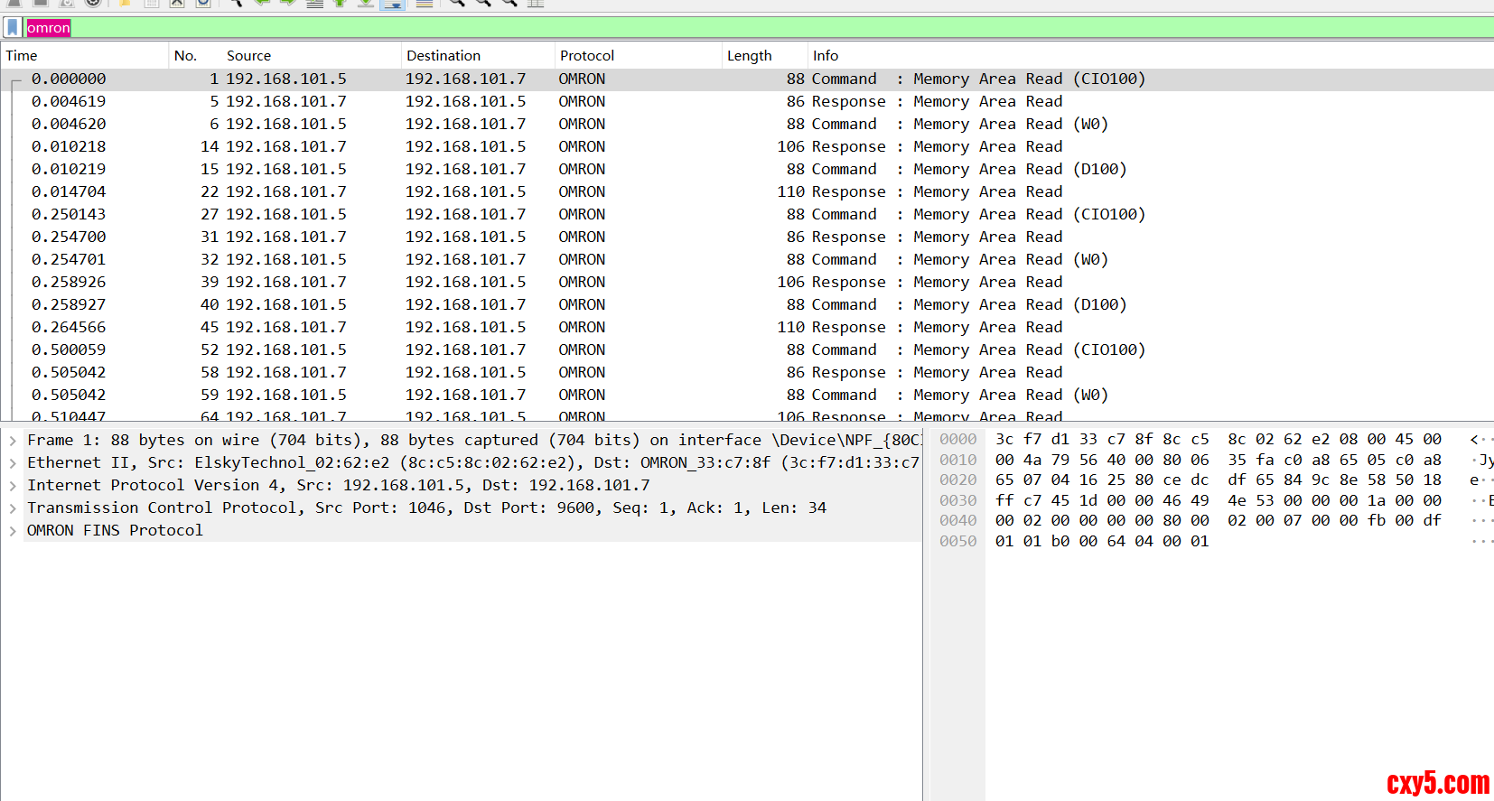This screenshot has width=1494, height=801.
Task: Expand the OMRON FINS Protocol node
Action: pos(13,531)
